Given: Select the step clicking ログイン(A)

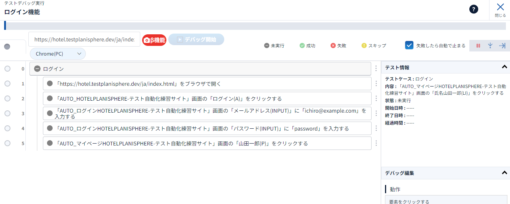Looking at the screenshot, I should tap(207, 98).
